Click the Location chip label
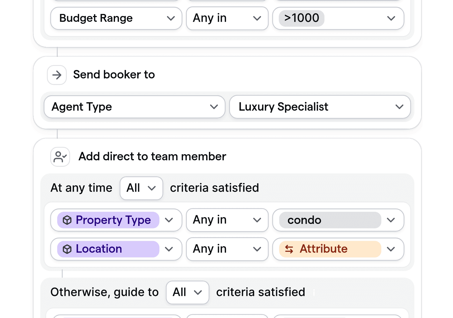The image size is (453, 318). pos(99,249)
